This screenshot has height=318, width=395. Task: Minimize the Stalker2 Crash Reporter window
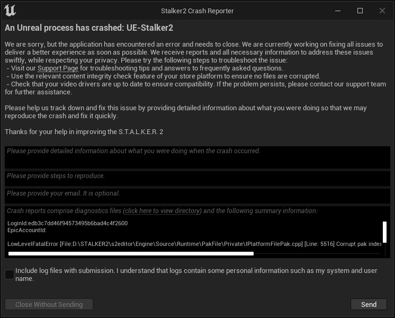pyautogui.click(x=338, y=11)
